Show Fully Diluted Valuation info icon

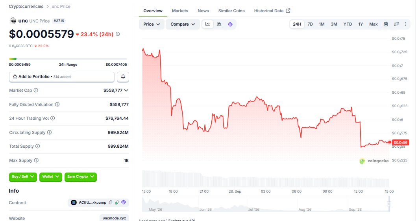tap(57, 104)
